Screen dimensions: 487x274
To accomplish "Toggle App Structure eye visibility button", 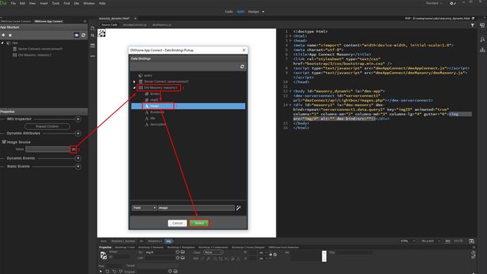I will [x=76, y=35].
